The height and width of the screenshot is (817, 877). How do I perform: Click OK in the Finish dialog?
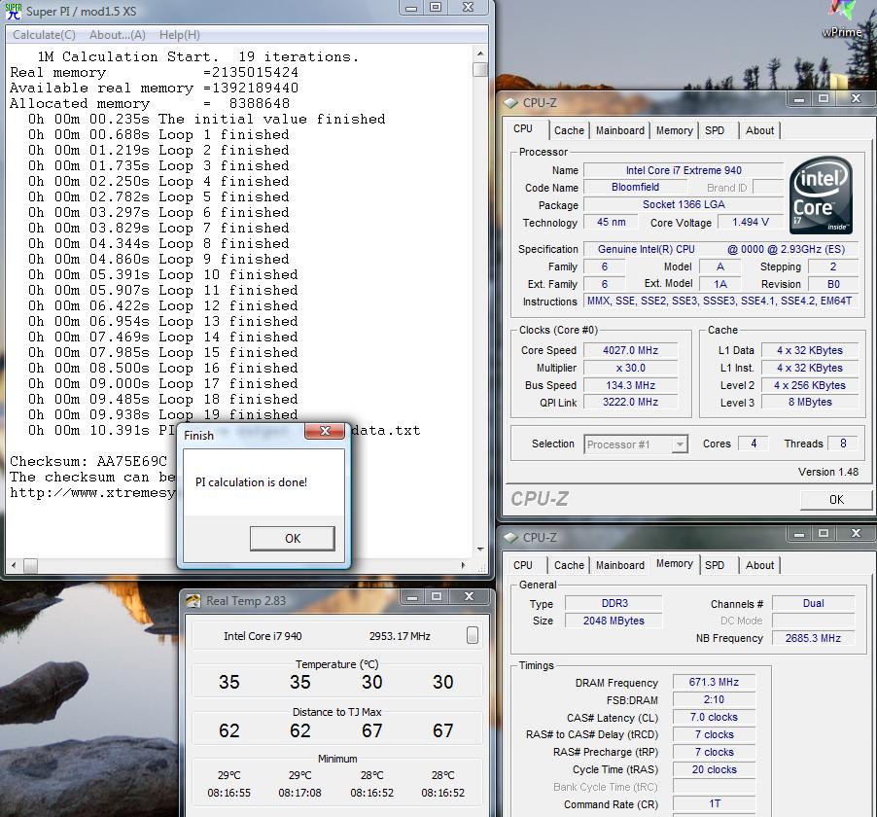(x=293, y=538)
